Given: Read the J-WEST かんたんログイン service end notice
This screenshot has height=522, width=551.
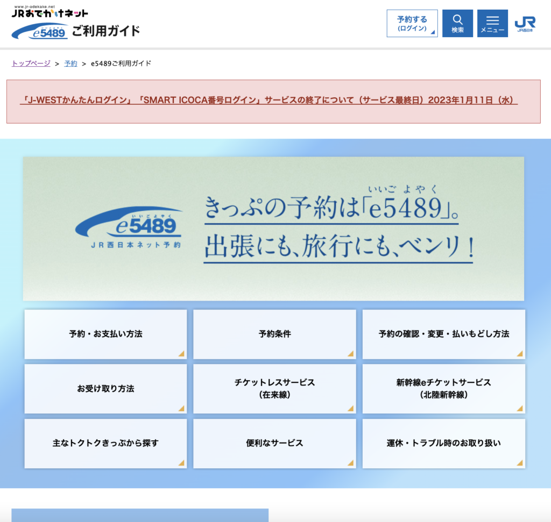Looking at the screenshot, I should [x=269, y=101].
